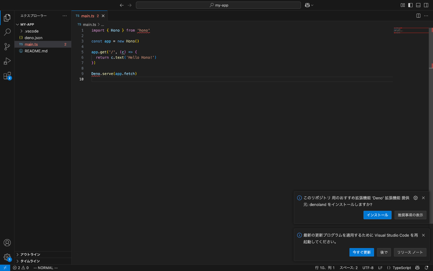Click the line 10 number in gutter
The height and width of the screenshot is (271, 433).
pos(81,79)
